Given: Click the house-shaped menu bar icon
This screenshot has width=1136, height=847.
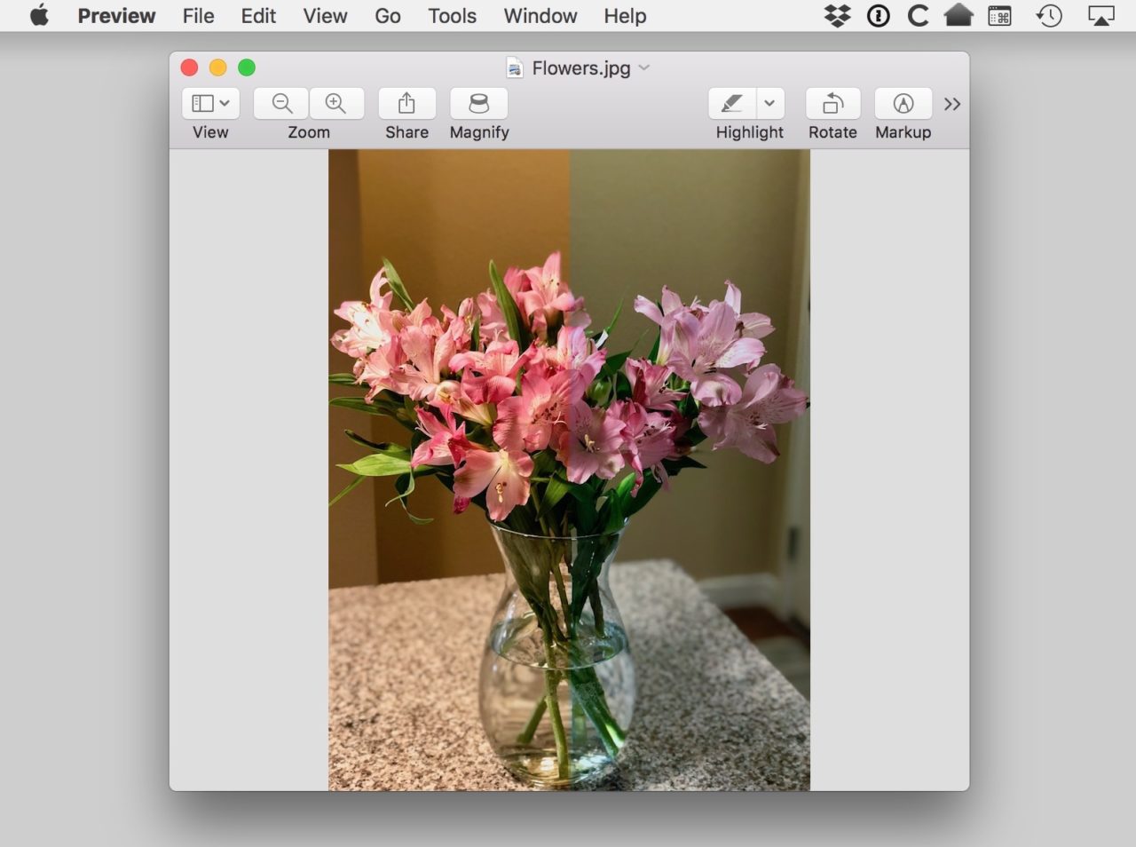Looking at the screenshot, I should pyautogui.click(x=958, y=16).
